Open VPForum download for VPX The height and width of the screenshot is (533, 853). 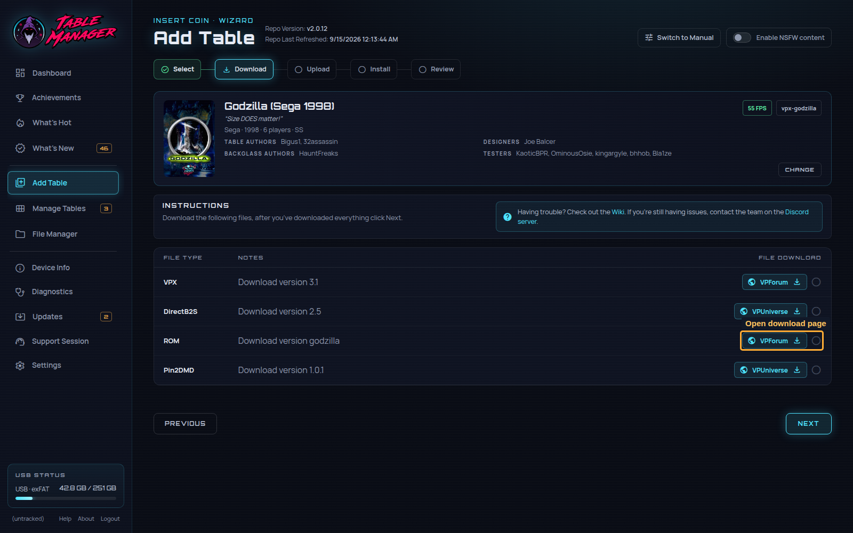[774, 282]
